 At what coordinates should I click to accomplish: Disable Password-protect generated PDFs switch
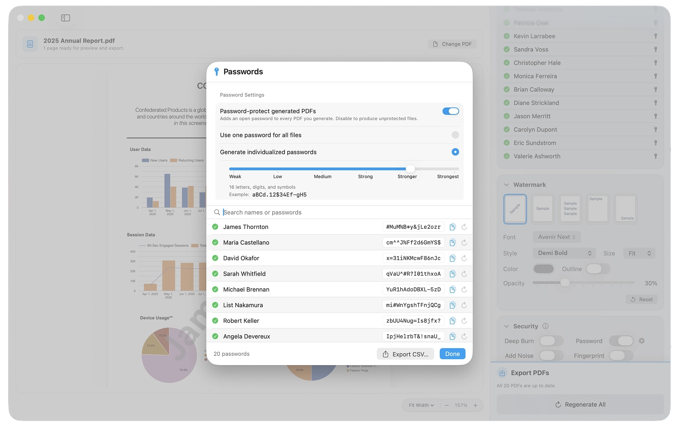(x=451, y=111)
